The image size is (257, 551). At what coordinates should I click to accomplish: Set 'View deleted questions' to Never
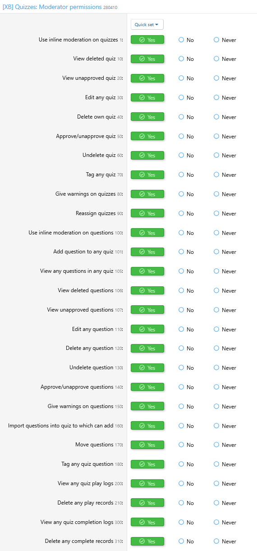[x=225, y=291]
